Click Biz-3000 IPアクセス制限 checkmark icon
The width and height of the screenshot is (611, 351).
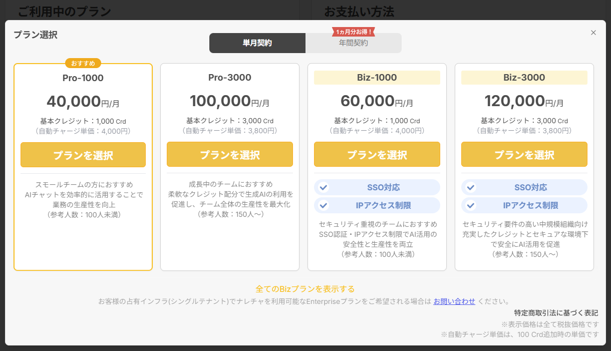coord(471,205)
